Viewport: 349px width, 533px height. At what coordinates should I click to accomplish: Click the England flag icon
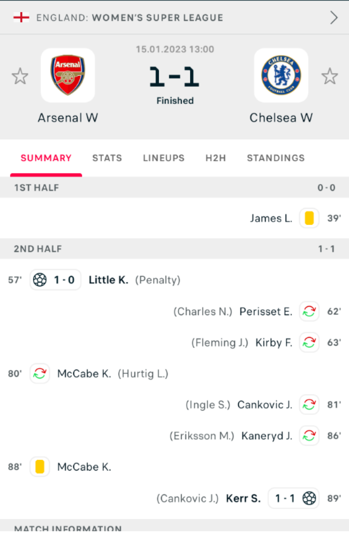coord(21,17)
